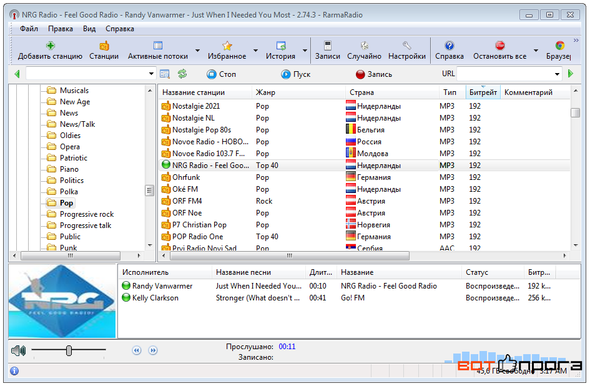
Task: Adjust the volume slider handle
Action: tap(69, 350)
